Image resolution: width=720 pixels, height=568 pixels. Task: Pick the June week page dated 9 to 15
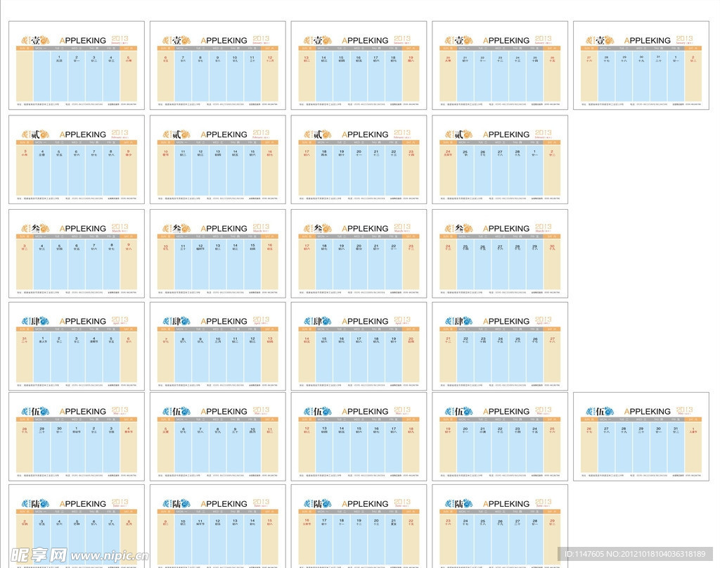pyautogui.click(x=218, y=526)
